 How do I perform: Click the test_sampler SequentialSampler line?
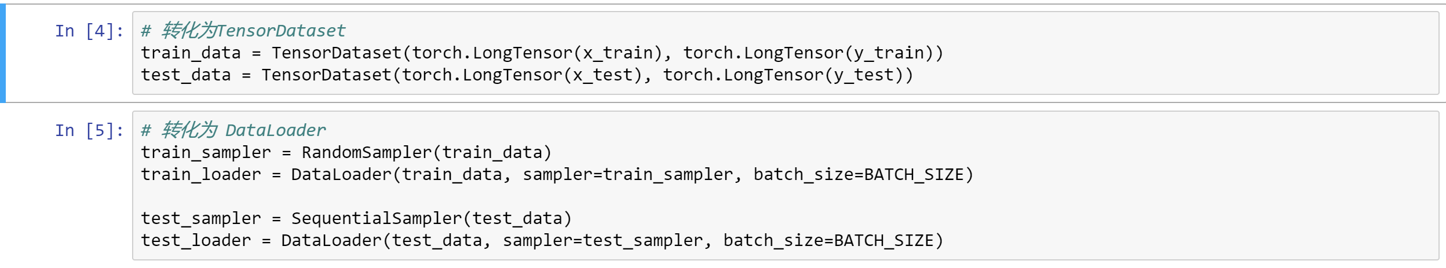tap(356, 219)
